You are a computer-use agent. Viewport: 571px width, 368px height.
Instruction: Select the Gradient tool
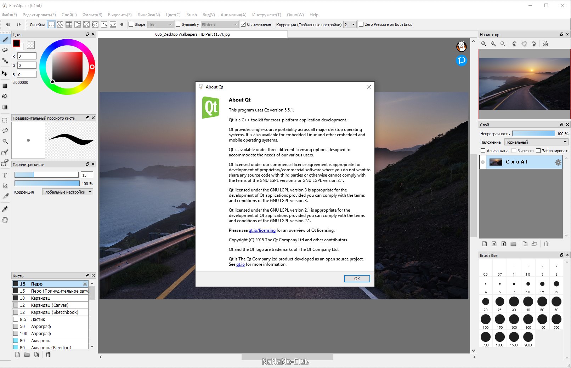click(5, 107)
